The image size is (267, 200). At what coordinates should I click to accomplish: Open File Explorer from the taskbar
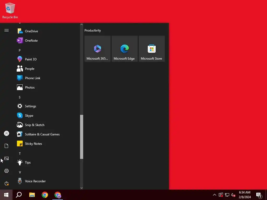pos(32,195)
